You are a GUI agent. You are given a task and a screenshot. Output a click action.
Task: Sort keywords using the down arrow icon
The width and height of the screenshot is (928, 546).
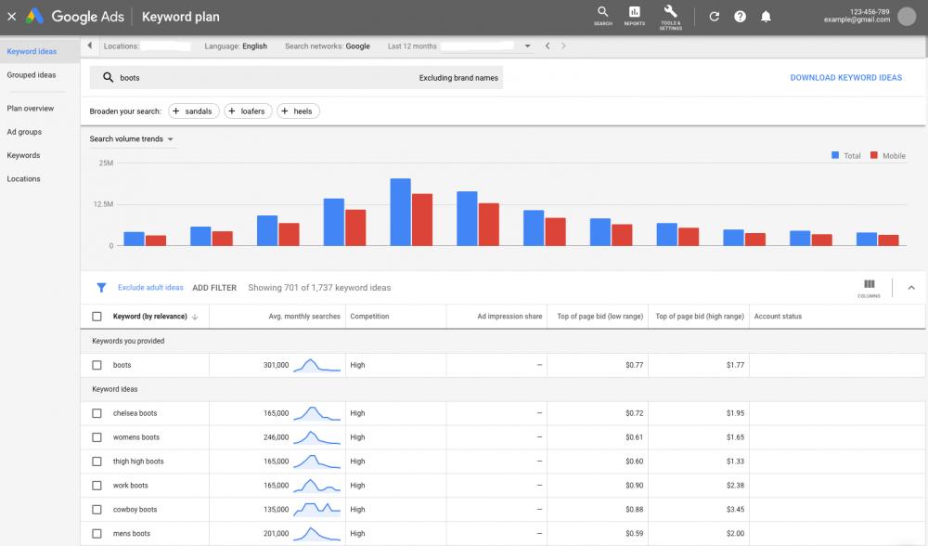coord(195,317)
